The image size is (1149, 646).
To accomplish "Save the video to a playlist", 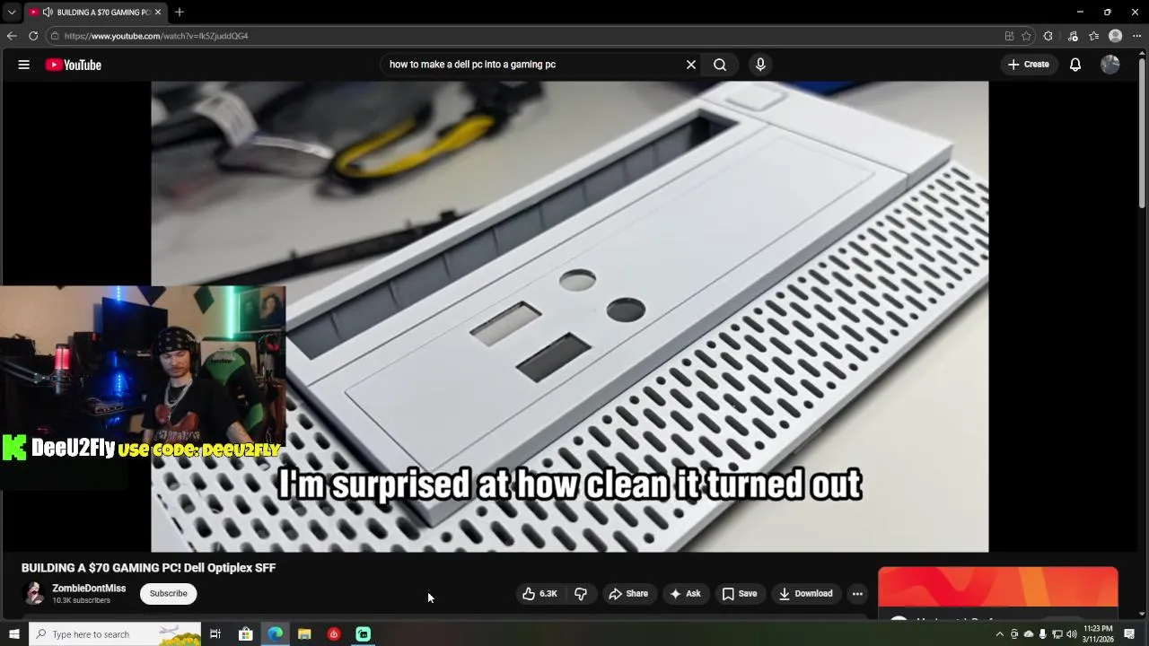I will tap(740, 593).
